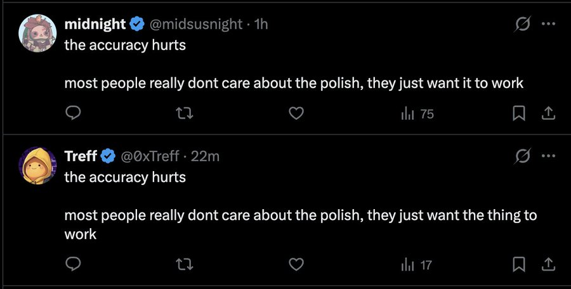Reply to midnight's tweet
The width and height of the screenshot is (571, 289).
click(x=73, y=114)
